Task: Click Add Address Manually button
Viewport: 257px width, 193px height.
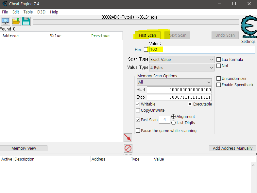Action: pos(232,148)
